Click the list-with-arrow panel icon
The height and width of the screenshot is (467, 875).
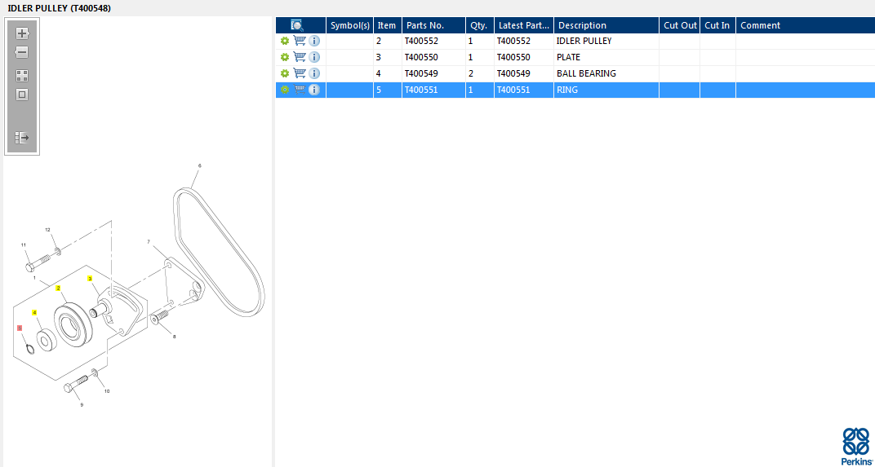pos(22,138)
